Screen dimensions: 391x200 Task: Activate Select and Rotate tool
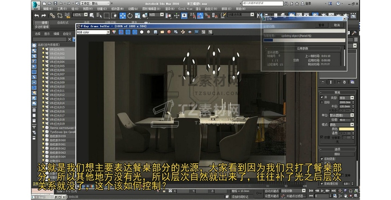(x=130, y=15)
